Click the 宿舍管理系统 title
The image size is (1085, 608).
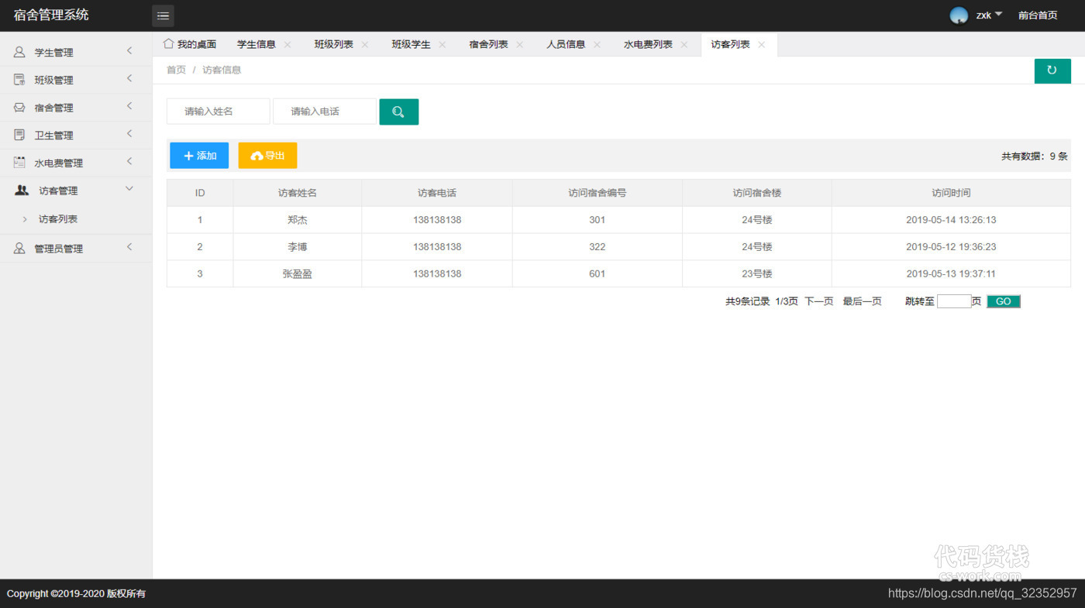(51, 15)
